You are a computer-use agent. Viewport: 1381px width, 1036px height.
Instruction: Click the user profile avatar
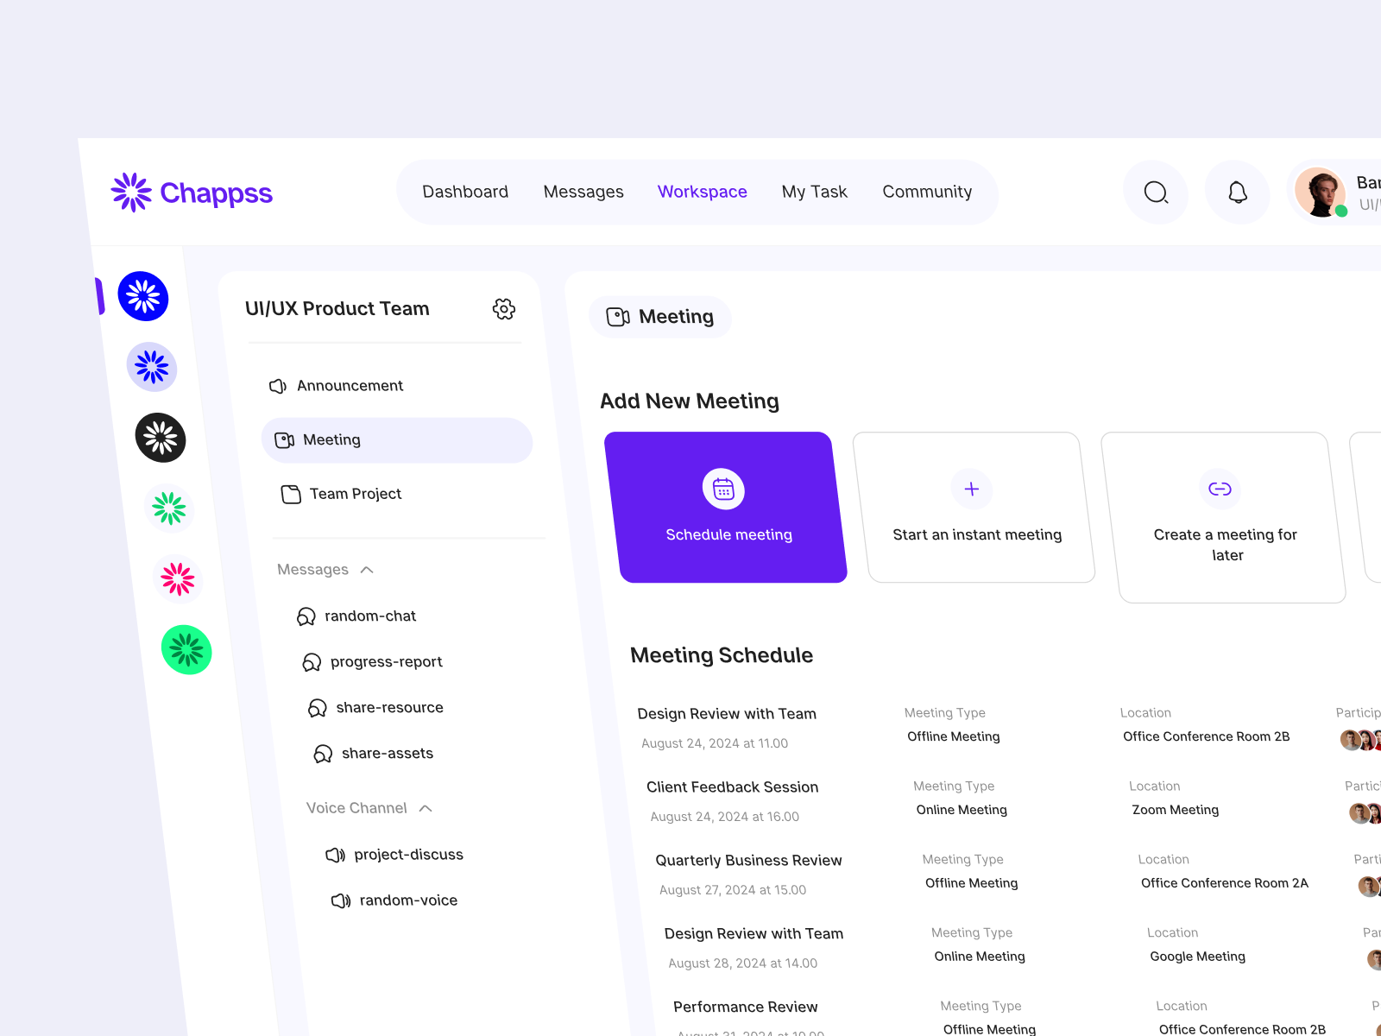coord(1321,192)
